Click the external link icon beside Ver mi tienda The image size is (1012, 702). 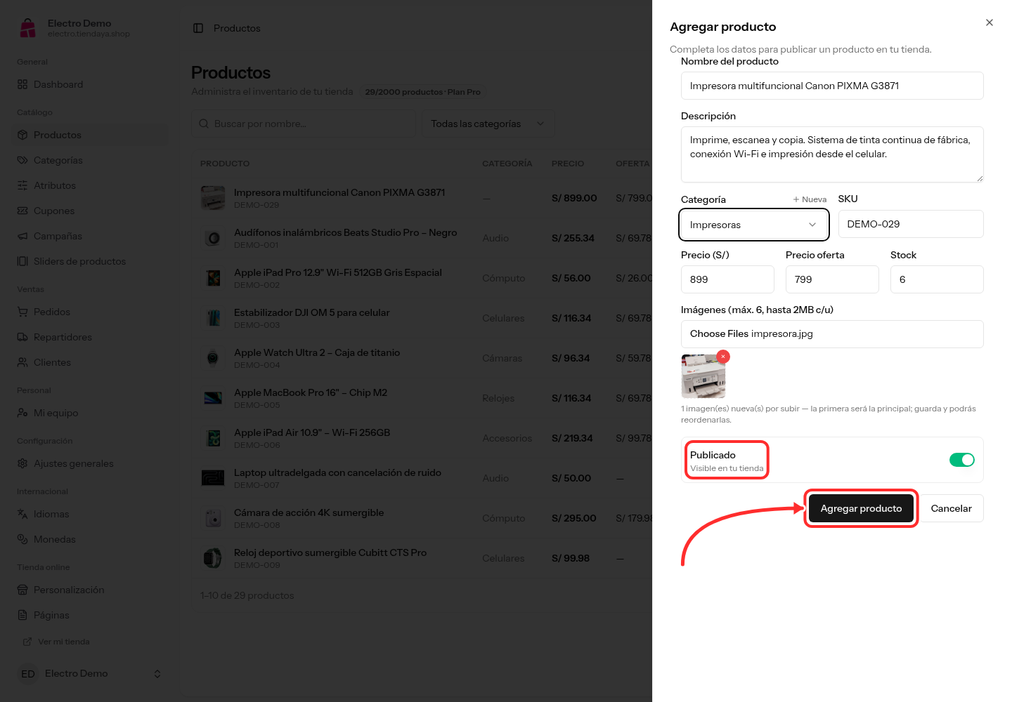pyautogui.click(x=27, y=642)
